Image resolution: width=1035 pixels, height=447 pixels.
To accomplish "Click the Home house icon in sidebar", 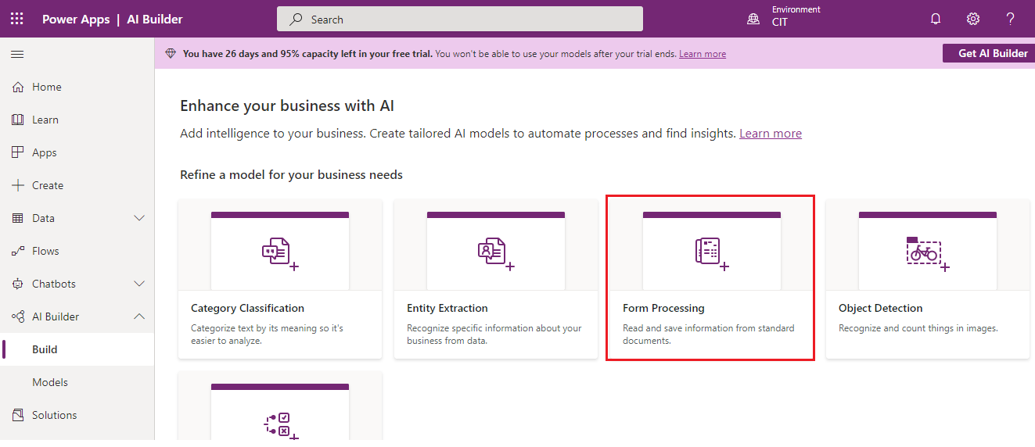I will click(18, 87).
